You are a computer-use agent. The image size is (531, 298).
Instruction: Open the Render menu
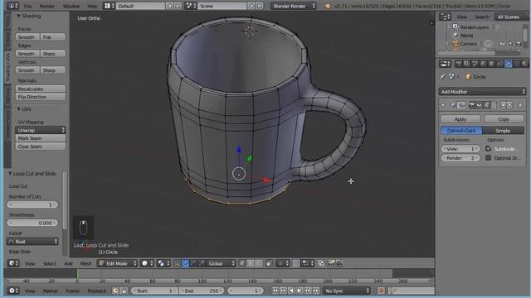coord(47,6)
